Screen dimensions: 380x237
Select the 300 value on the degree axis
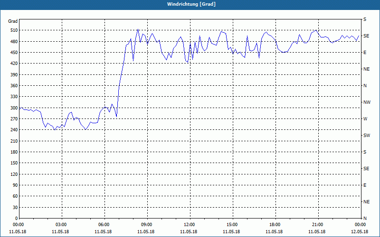14,108
